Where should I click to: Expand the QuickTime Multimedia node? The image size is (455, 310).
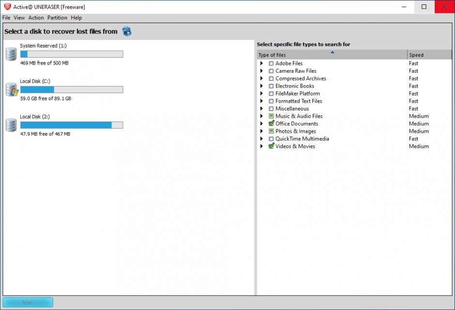point(261,139)
